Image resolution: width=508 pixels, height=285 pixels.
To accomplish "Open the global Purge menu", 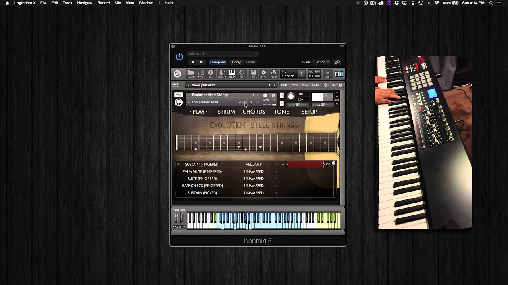I will [273, 74].
